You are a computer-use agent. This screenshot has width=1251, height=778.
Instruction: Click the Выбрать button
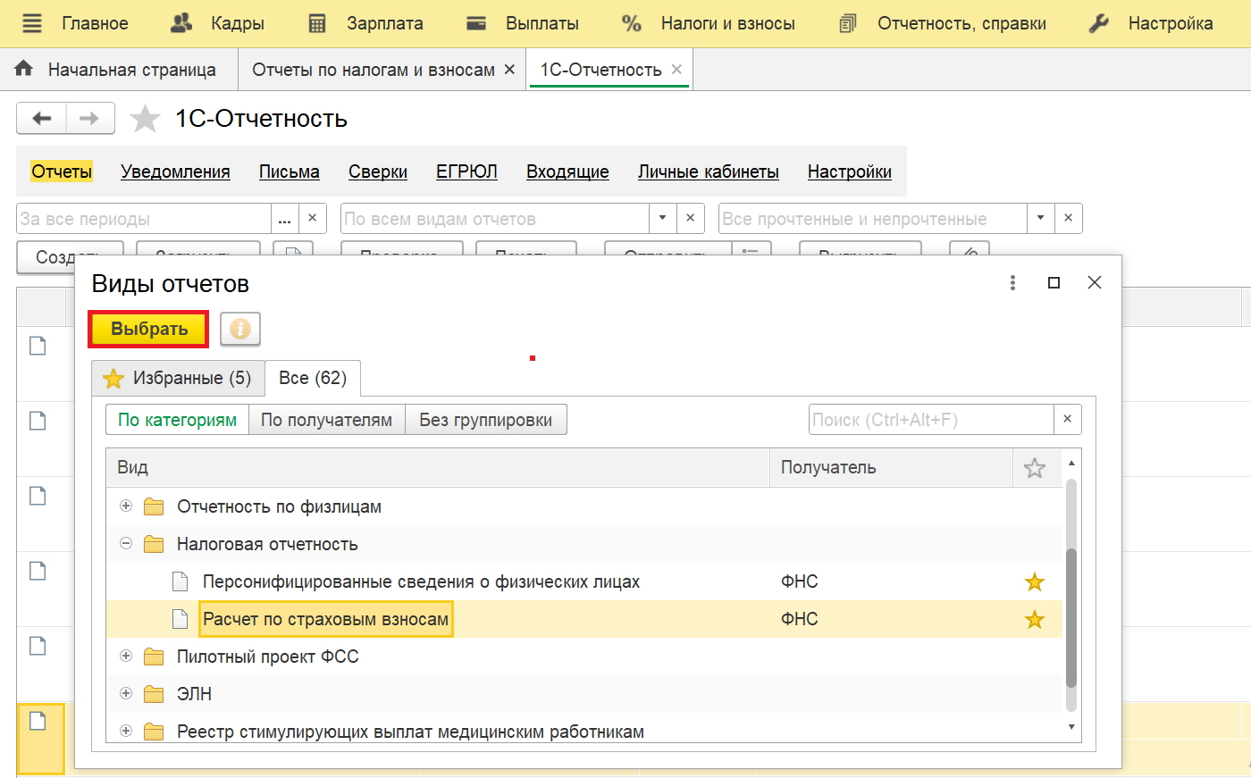click(x=149, y=330)
